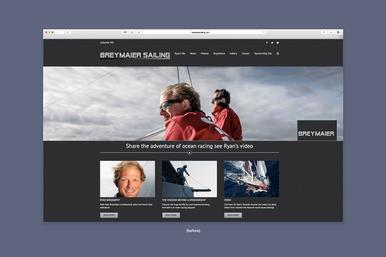Click the search magnifier in site navigation
The image size is (386, 257).
pos(278,54)
